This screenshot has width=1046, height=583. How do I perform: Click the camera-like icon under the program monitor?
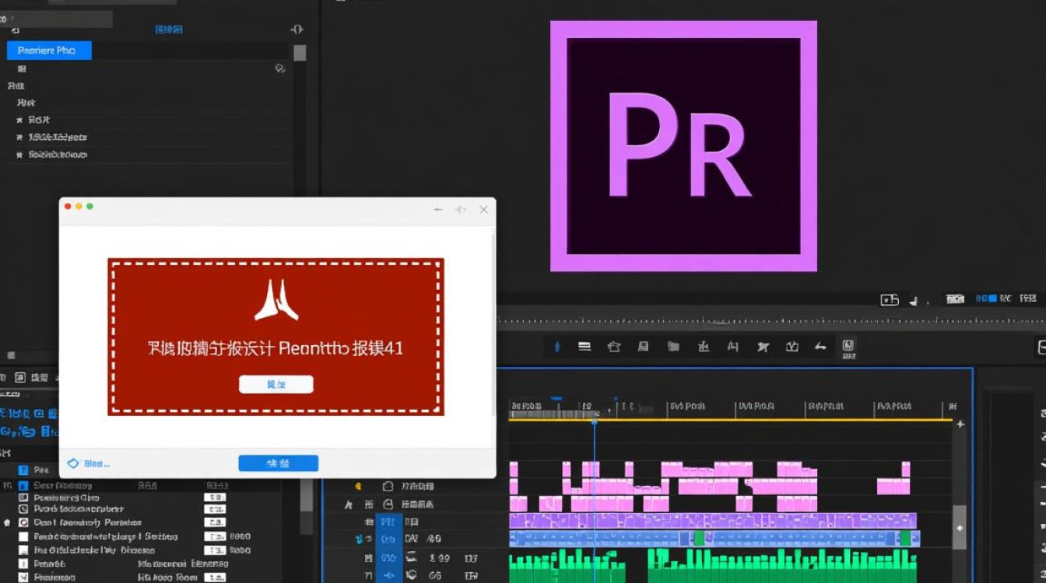(890, 298)
